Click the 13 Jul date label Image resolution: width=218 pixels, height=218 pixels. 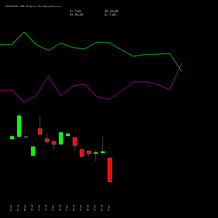[x=39, y=208]
